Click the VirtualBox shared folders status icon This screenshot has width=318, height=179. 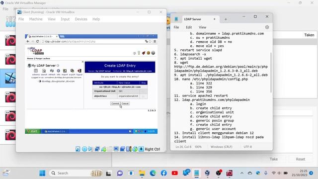coord(110,149)
